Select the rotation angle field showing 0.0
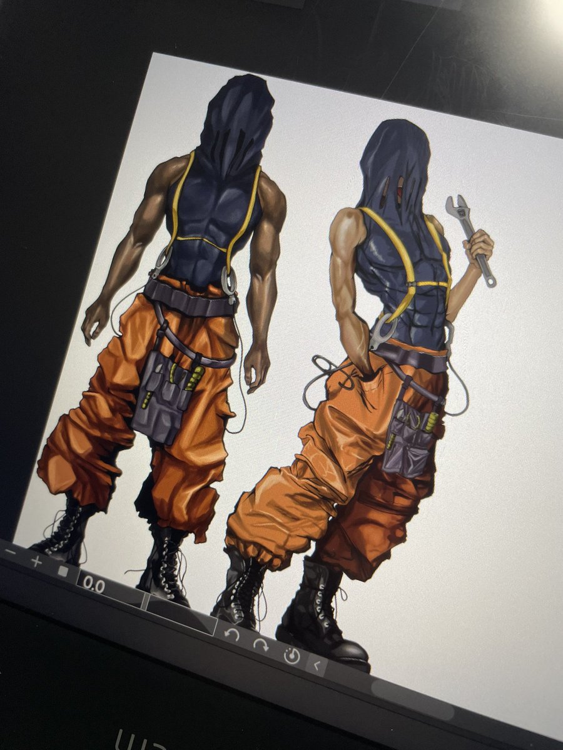563x750 pixels. pos(111,591)
